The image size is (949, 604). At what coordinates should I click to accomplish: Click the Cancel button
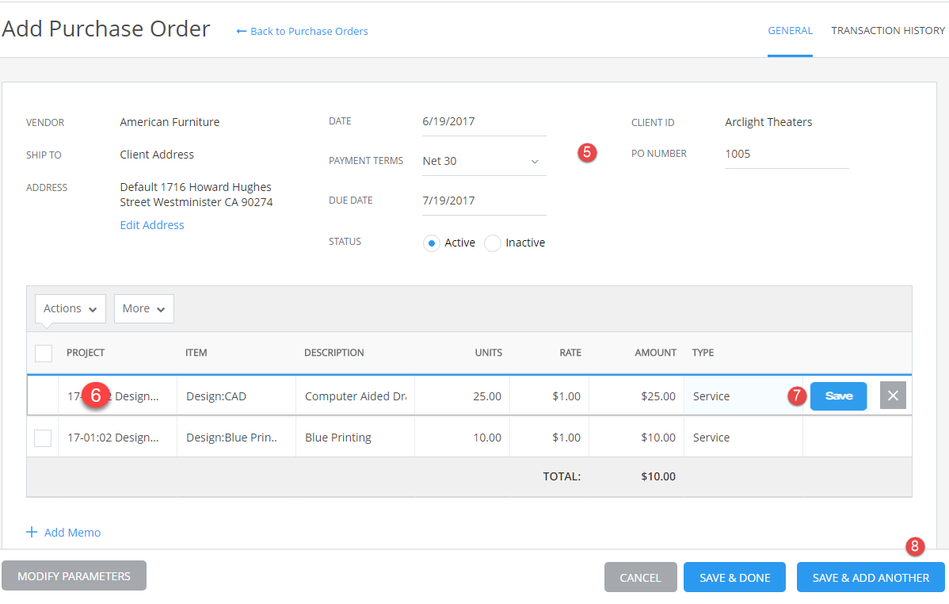pyautogui.click(x=640, y=577)
